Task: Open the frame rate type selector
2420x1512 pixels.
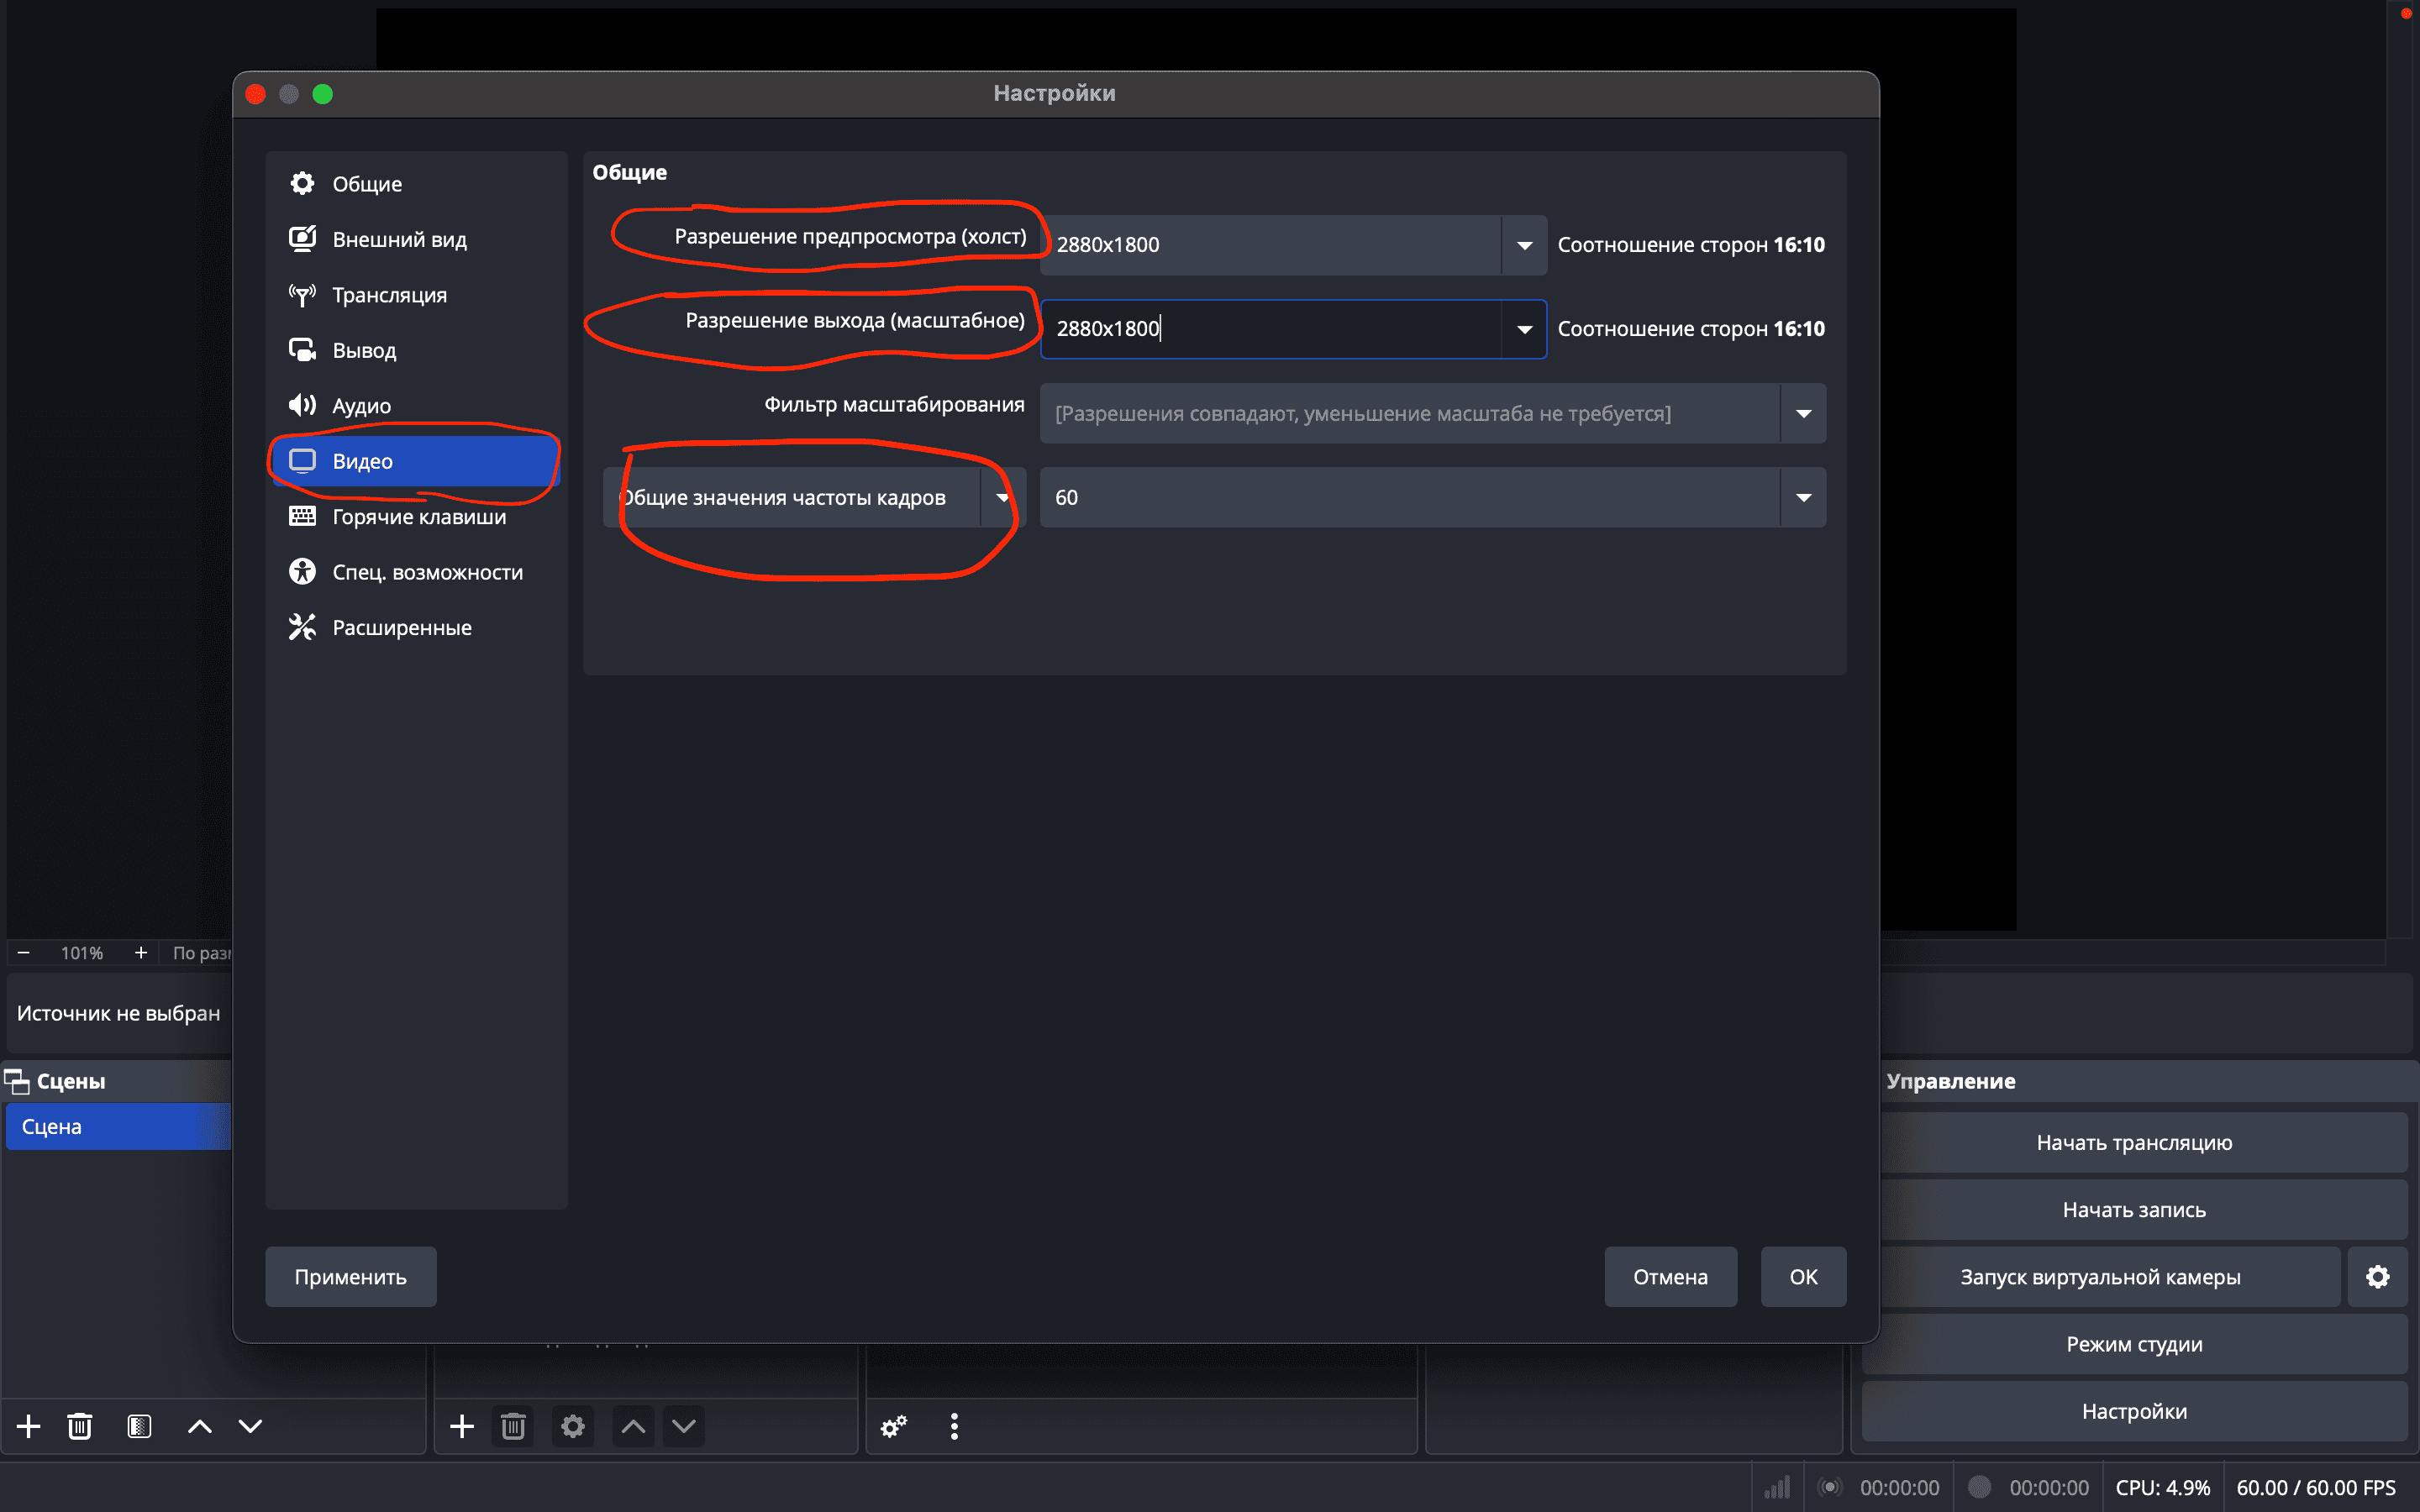Action: pyautogui.click(x=814, y=497)
